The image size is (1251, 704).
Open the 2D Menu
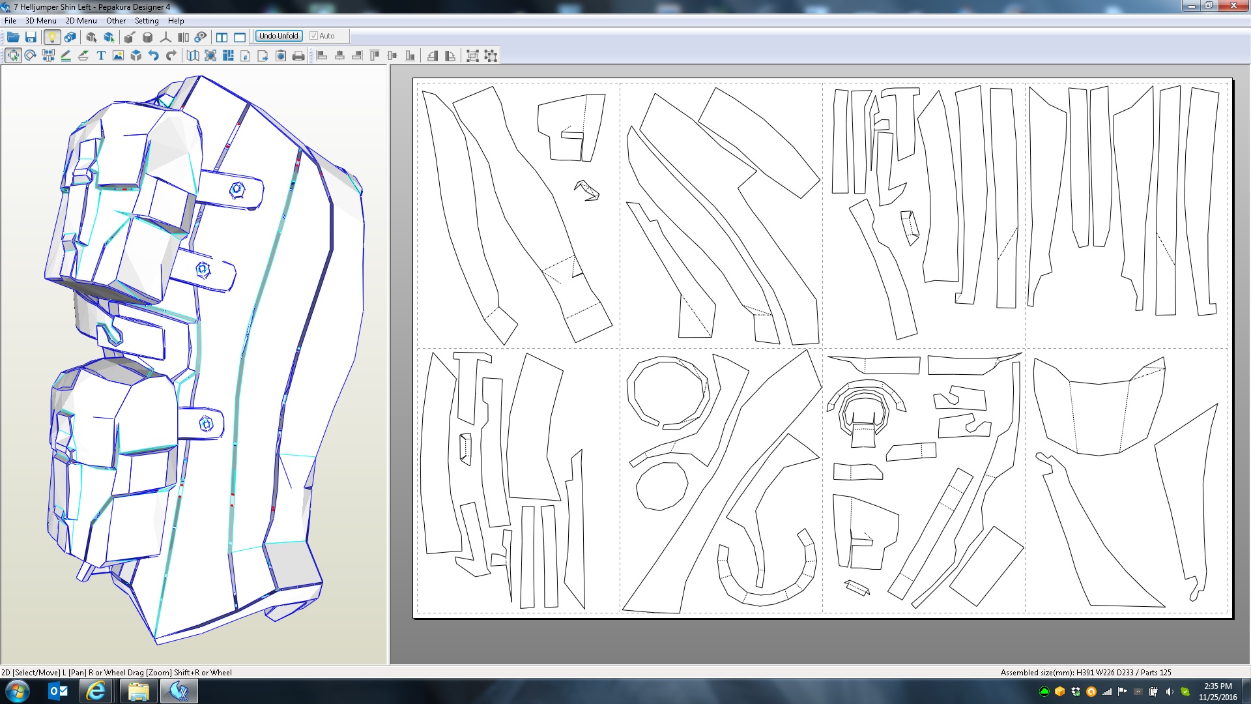click(81, 21)
